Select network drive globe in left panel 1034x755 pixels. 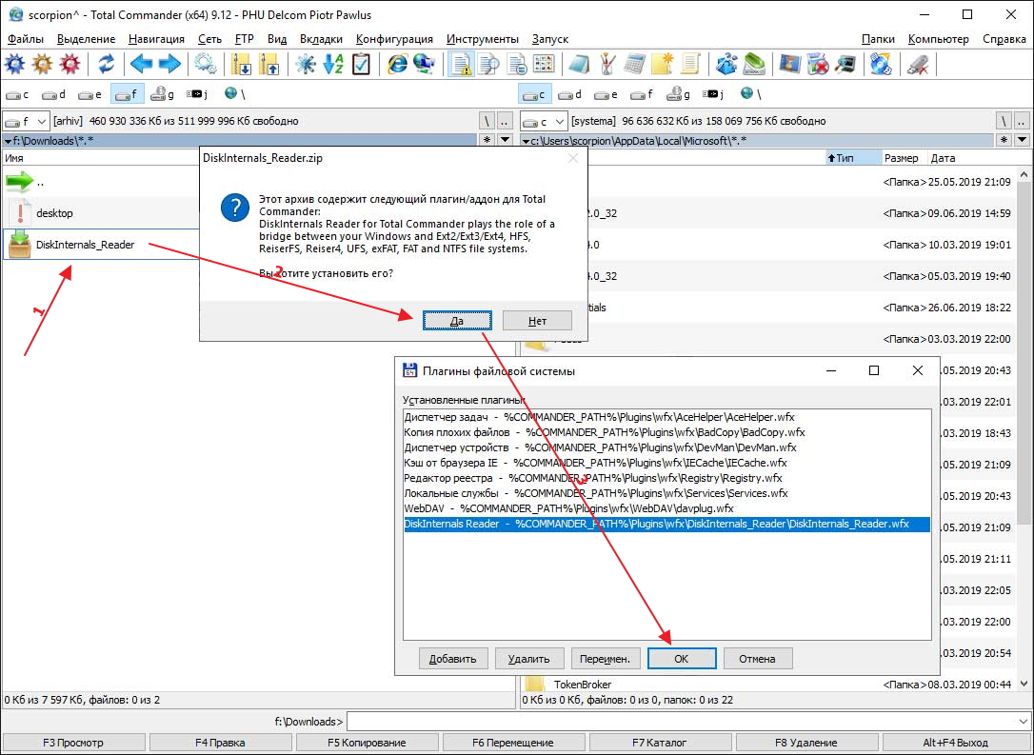pyautogui.click(x=233, y=94)
